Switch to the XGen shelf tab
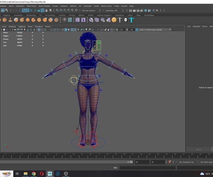213x177 pixels. coord(130,15)
